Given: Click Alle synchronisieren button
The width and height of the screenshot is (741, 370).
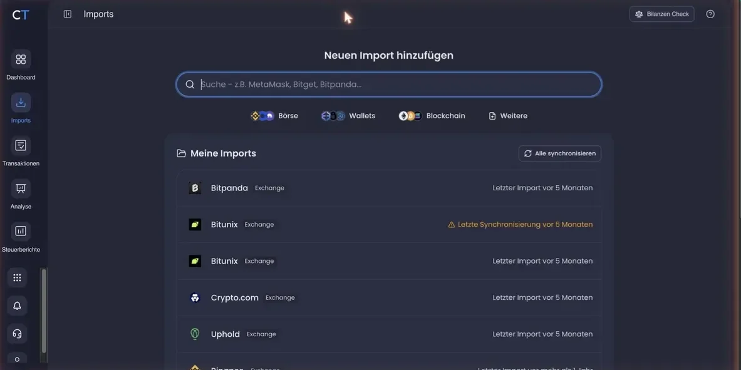Looking at the screenshot, I should [560, 153].
